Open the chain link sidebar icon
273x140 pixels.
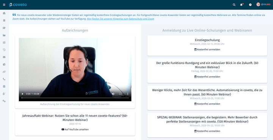point(4,72)
